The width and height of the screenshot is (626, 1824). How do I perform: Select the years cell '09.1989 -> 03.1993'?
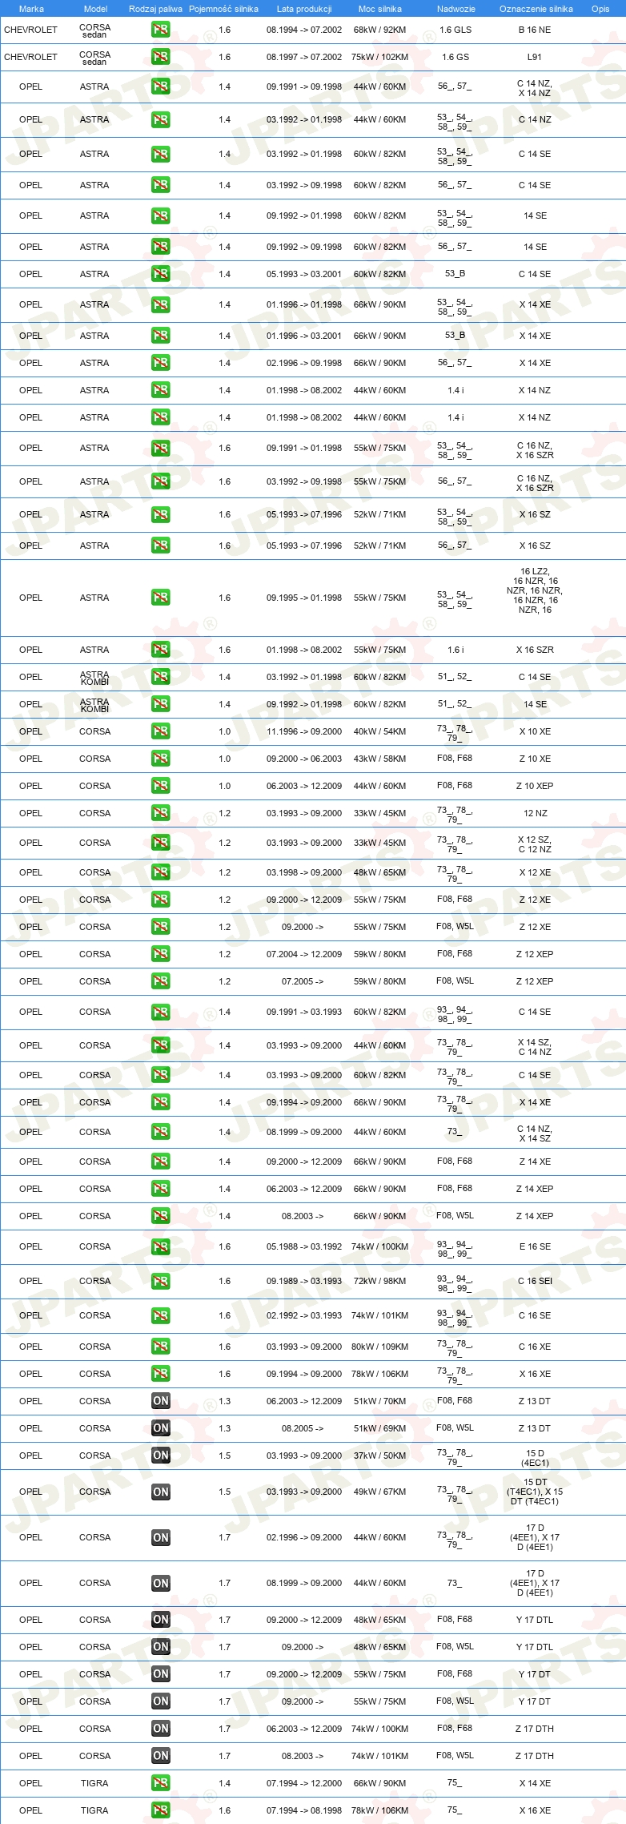click(x=304, y=1282)
